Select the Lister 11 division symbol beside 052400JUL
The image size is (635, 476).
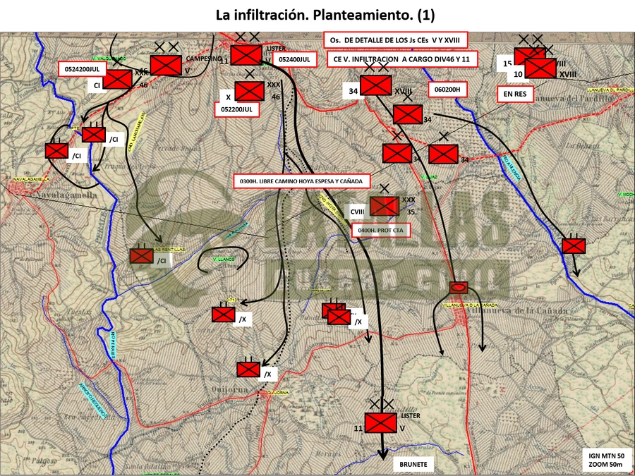pos(246,55)
